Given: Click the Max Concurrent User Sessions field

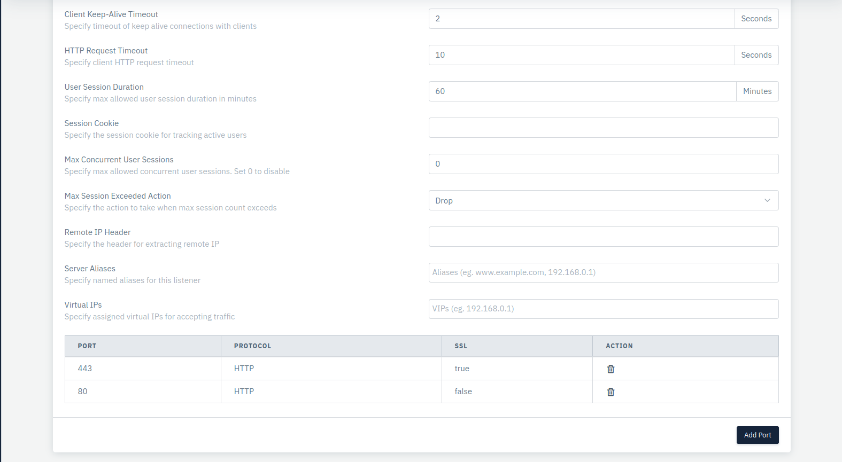Looking at the screenshot, I should coord(604,164).
